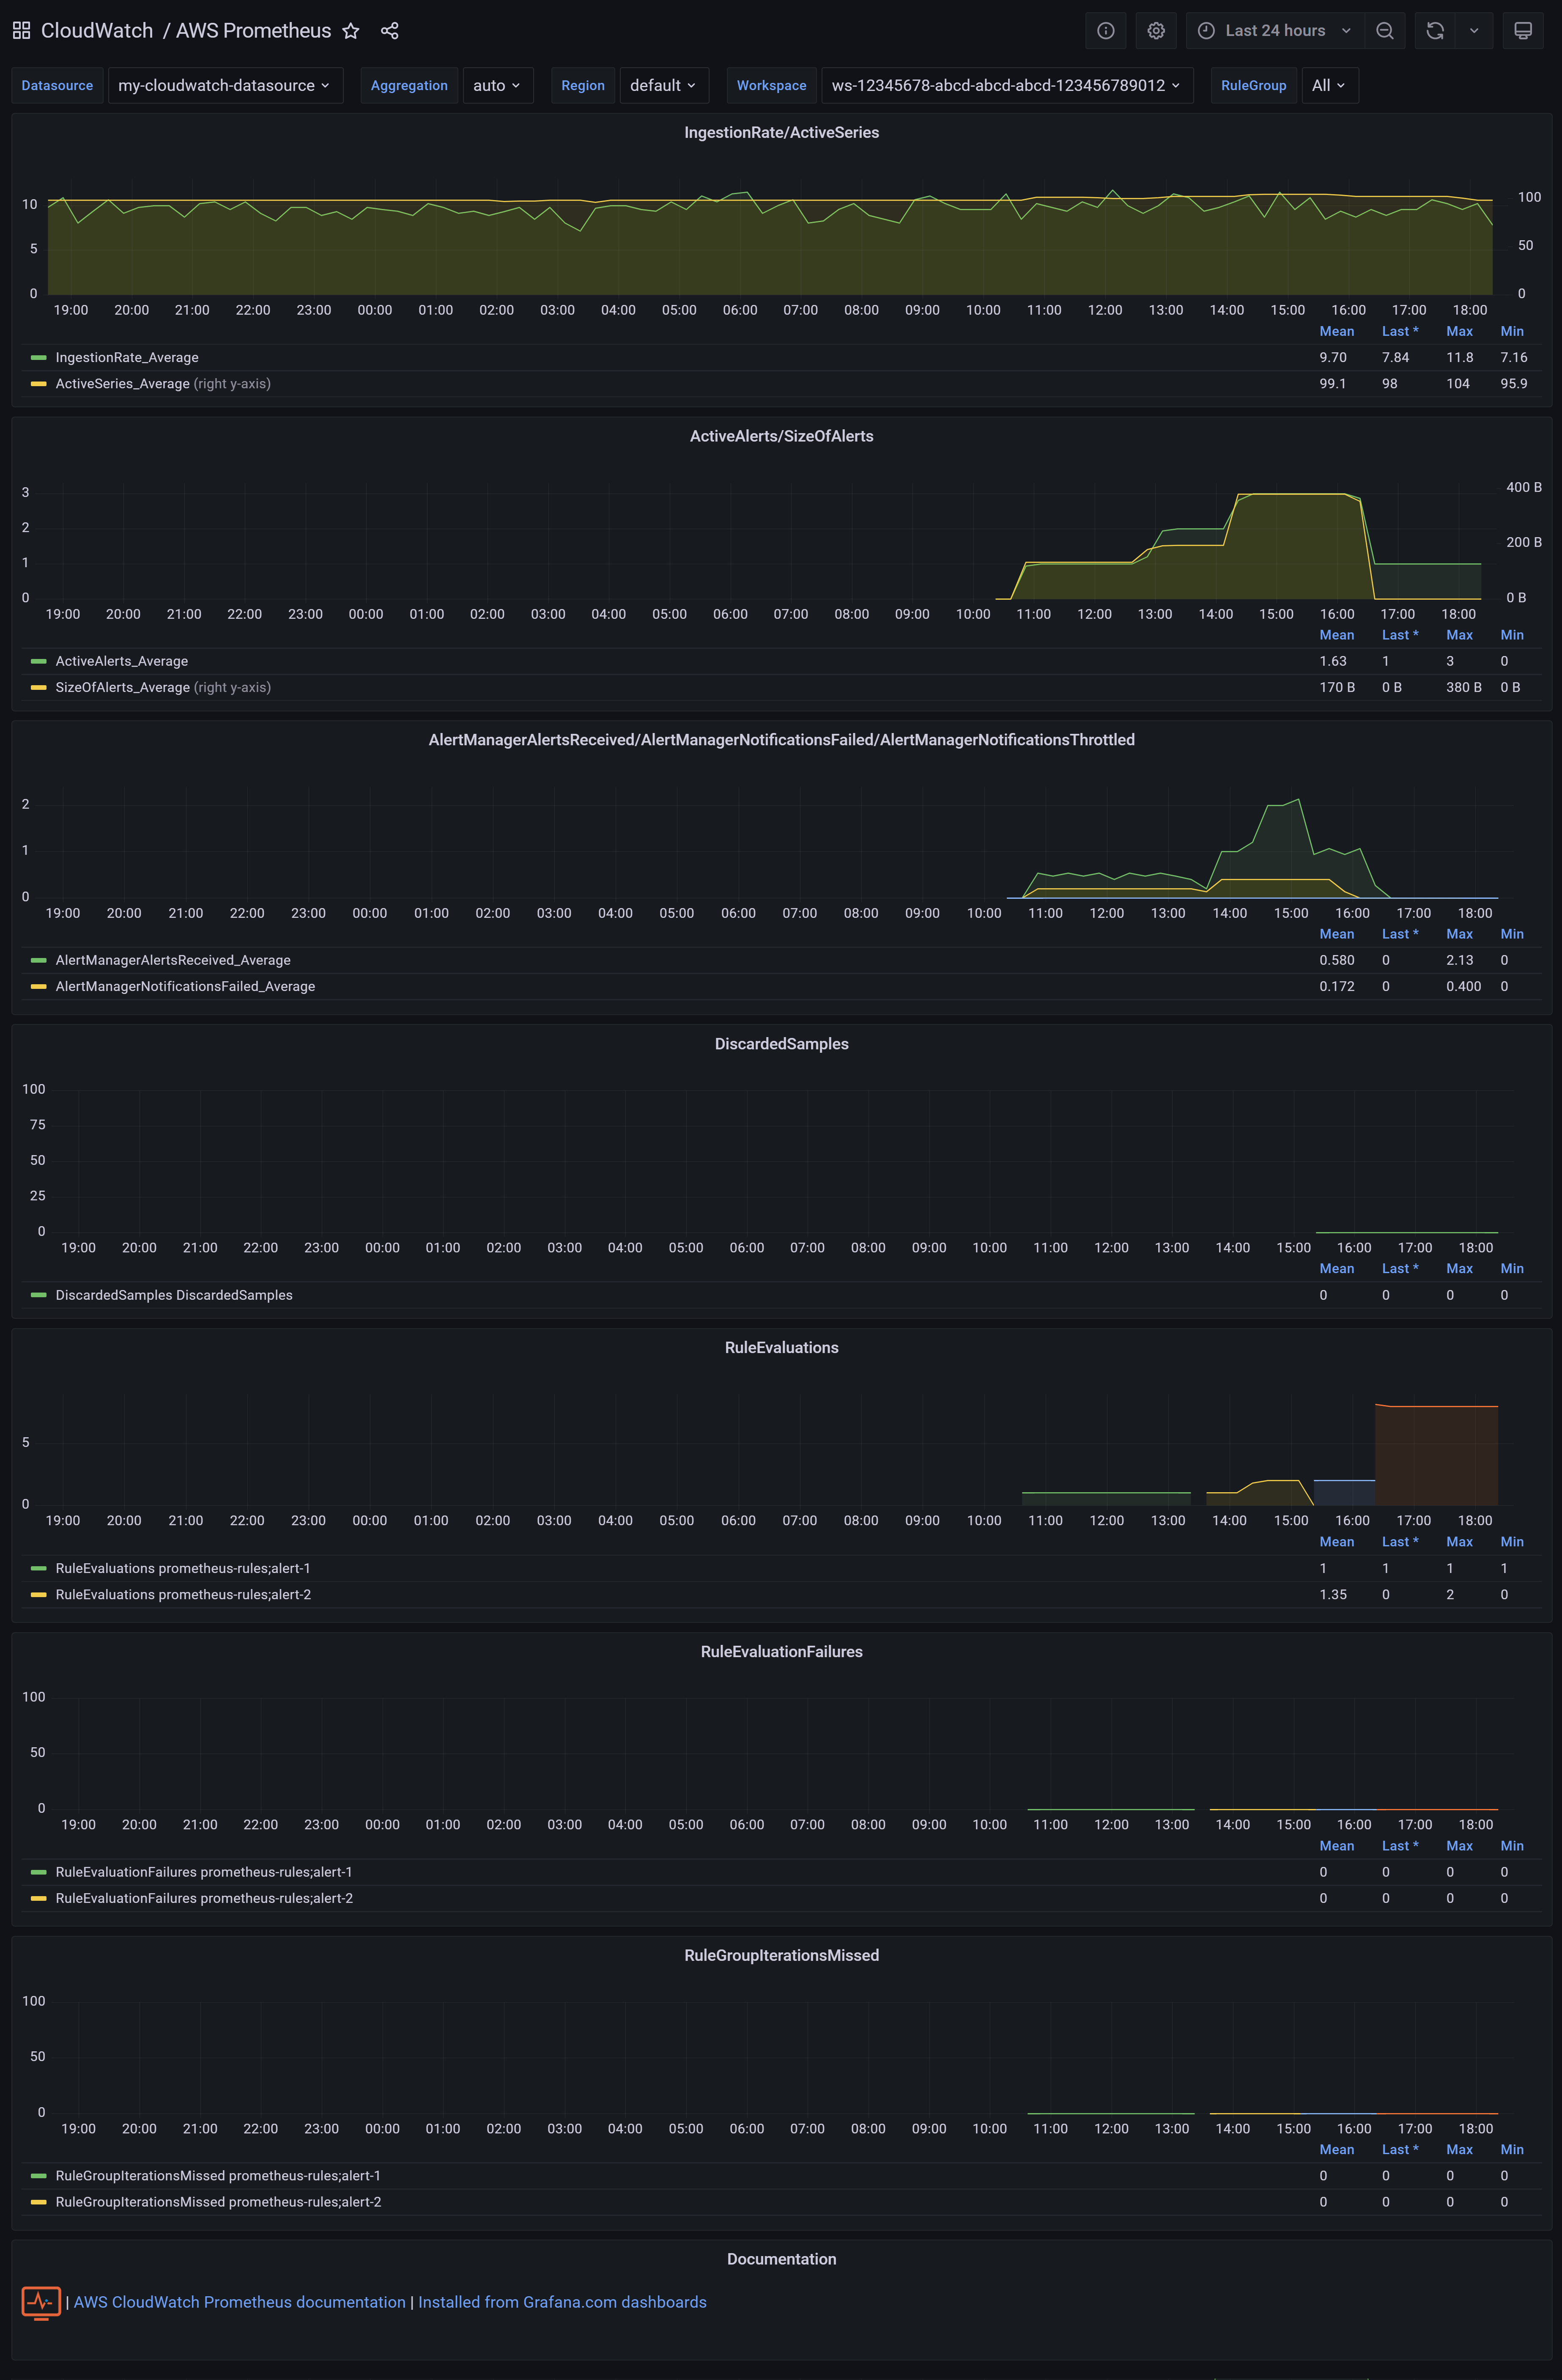Sort IngestionRate legend by Max
1562x2380 pixels.
[1459, 331]
